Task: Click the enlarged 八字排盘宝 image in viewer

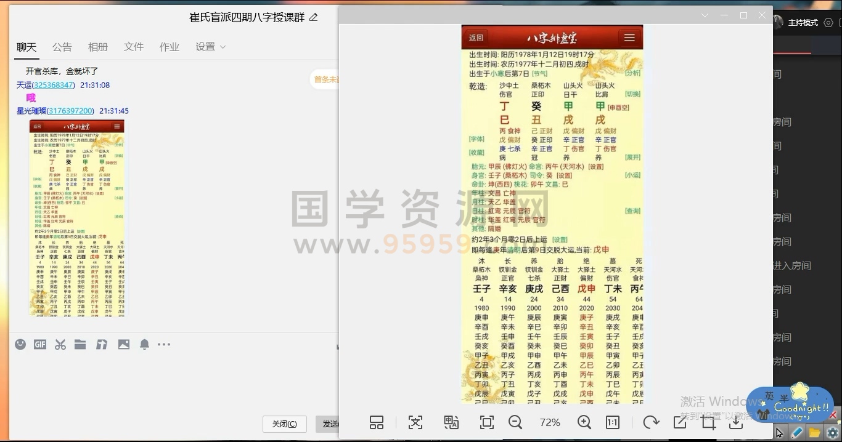Action: pyautogui.click(x=552, y=214)
